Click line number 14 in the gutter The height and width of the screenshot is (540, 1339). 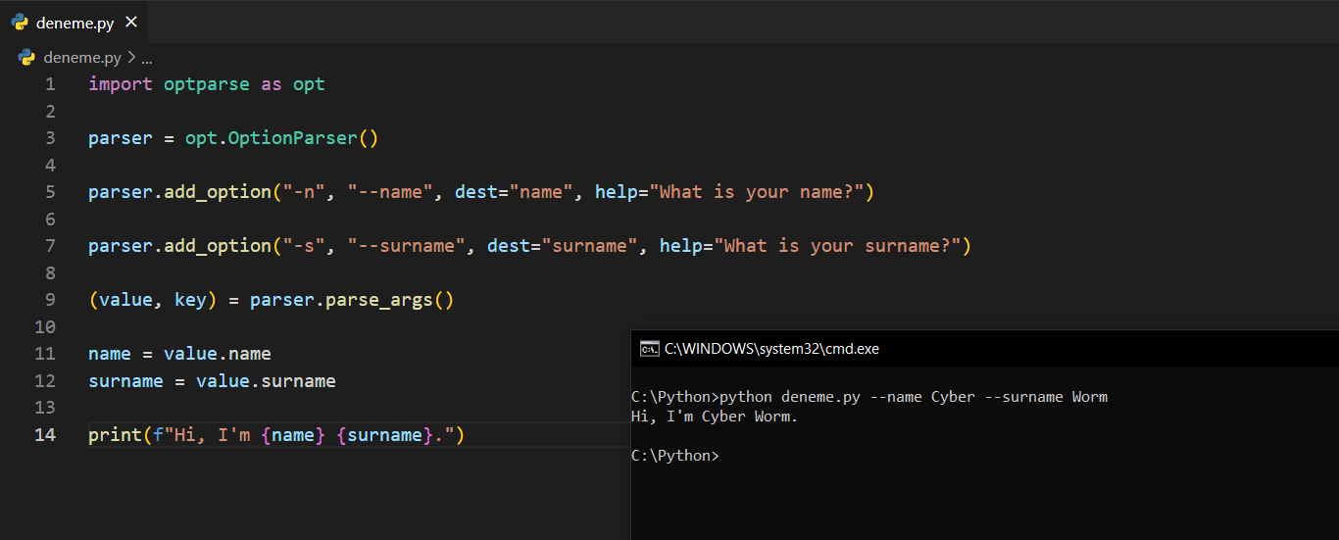pos(45,434)
